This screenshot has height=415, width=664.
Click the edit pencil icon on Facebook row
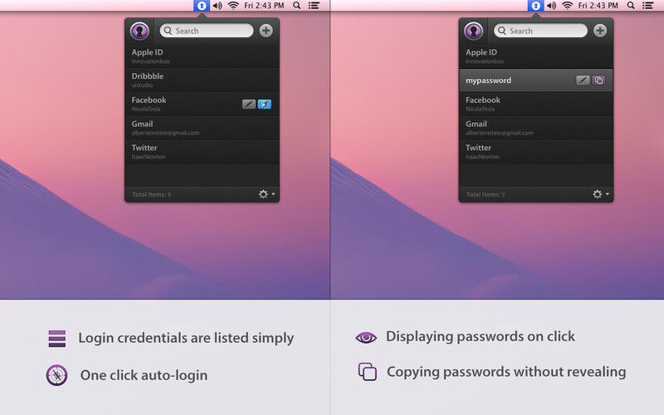click(249, 104)
